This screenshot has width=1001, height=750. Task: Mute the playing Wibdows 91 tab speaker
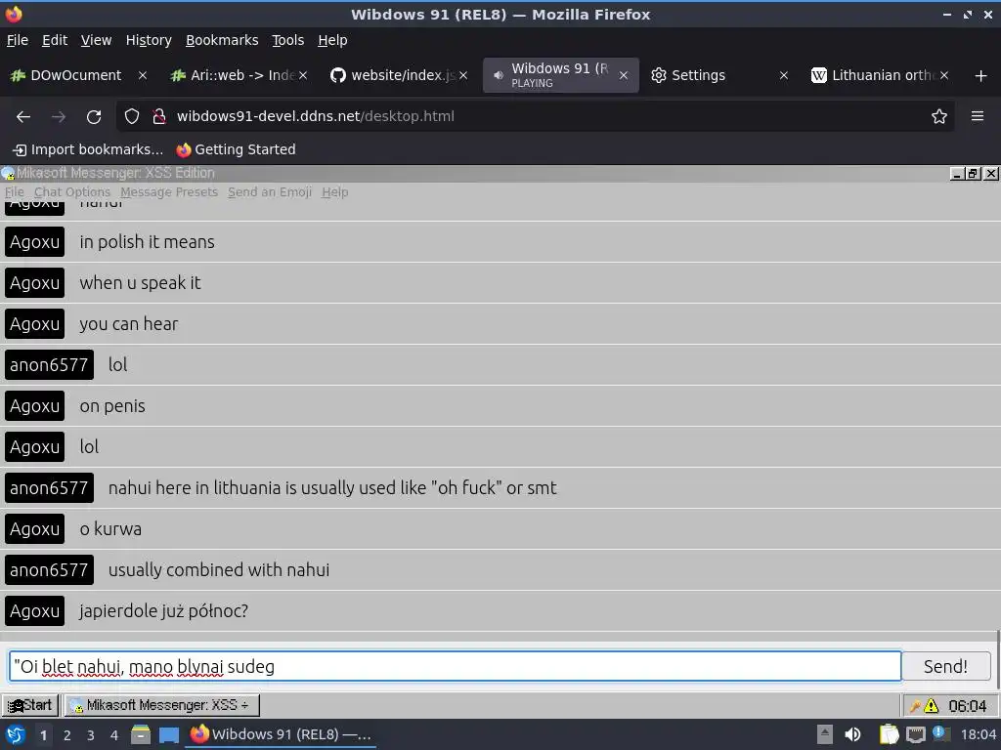(498, 75)
